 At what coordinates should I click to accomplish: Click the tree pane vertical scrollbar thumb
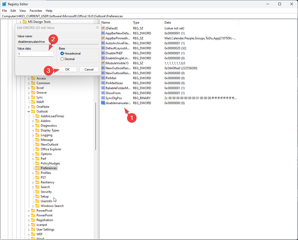pos(96,126)
